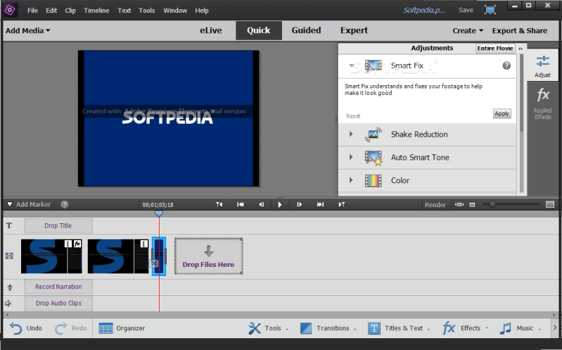
Task: Jump to start of movie
Action: tap(241, 205)
